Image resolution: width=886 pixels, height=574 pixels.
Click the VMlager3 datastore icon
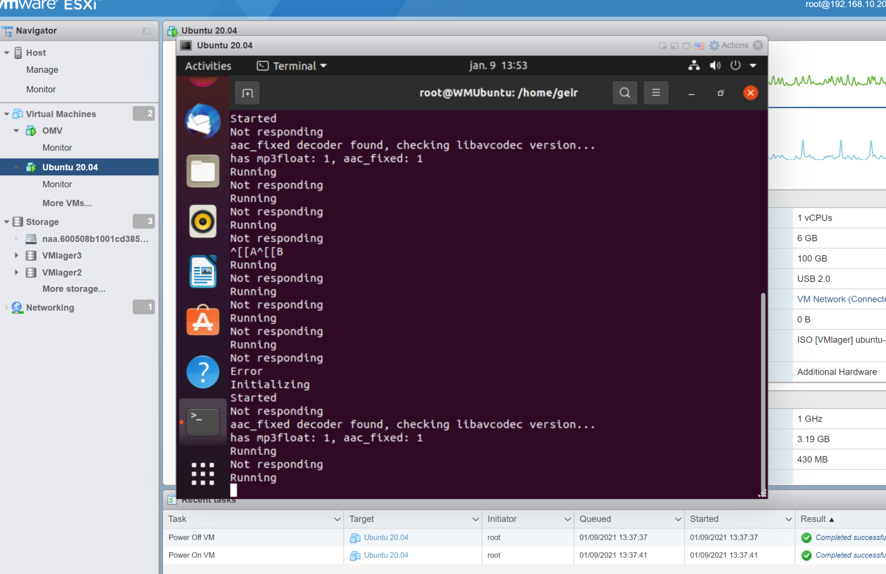31,256
